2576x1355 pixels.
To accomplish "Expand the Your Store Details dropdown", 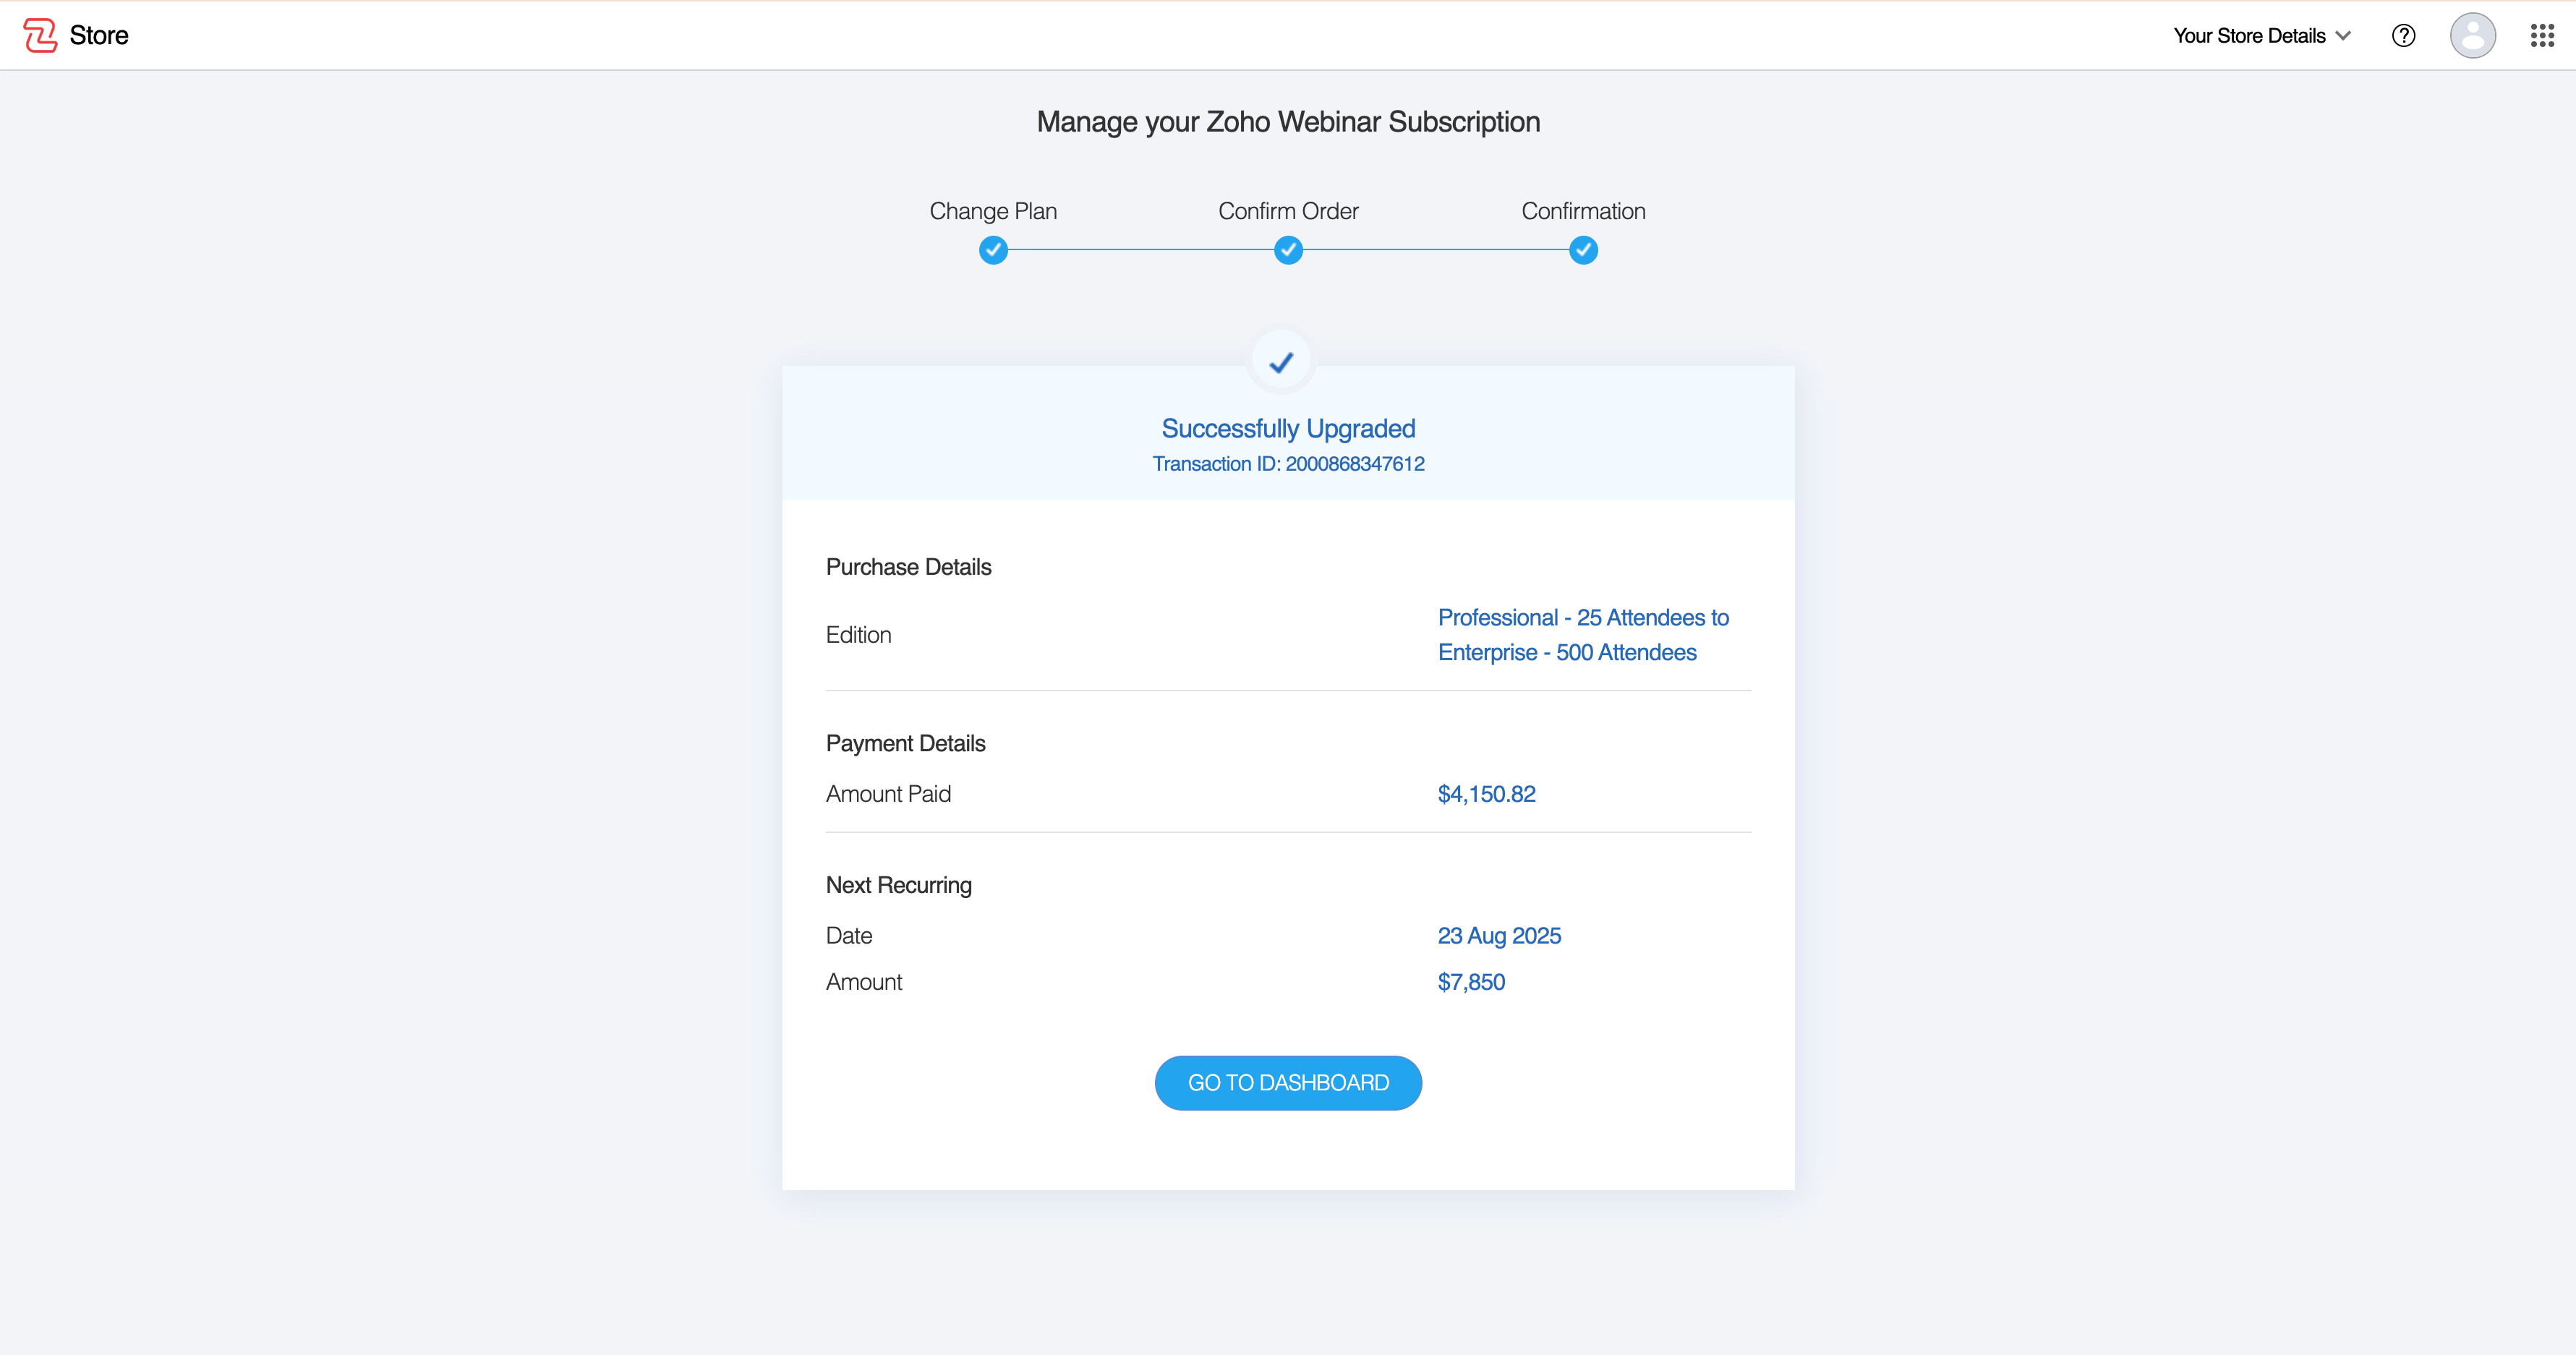I will tap(2249, 36).
